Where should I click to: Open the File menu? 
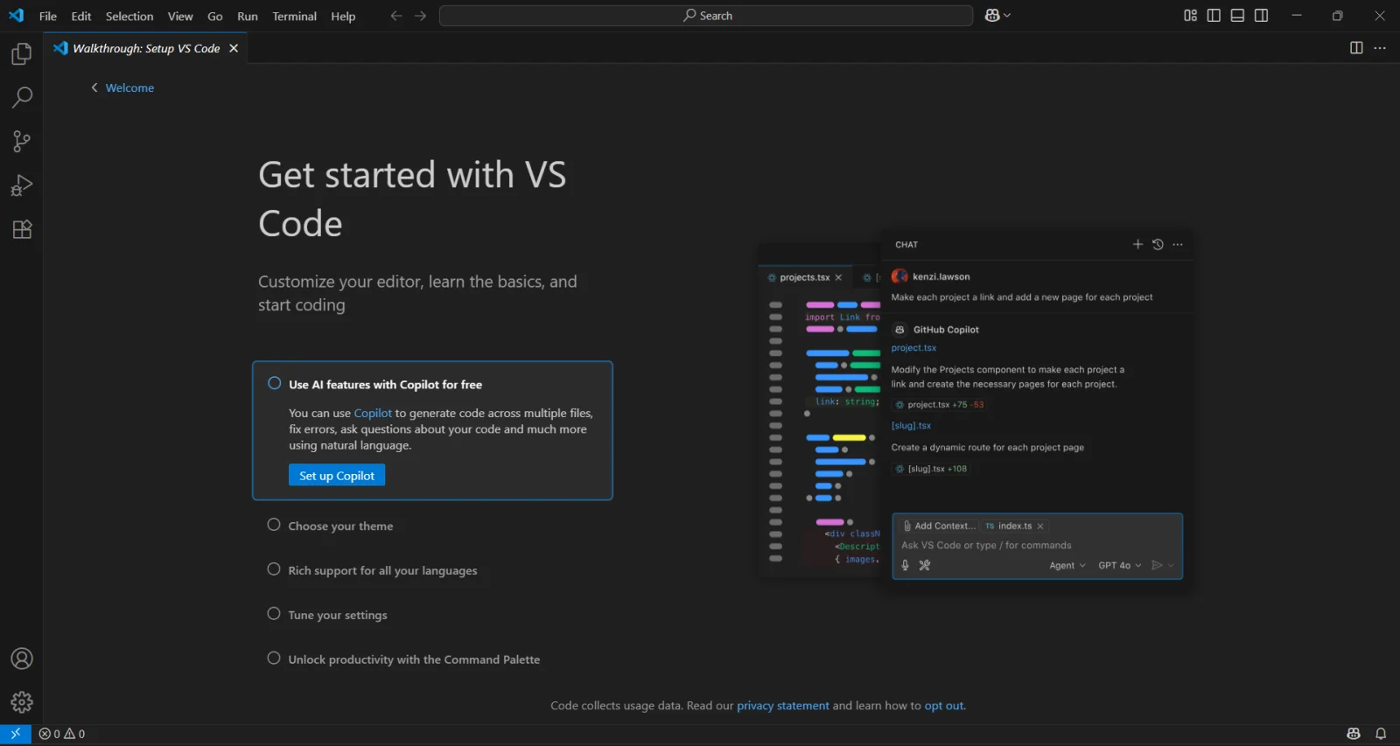click(x=48, y=16)
